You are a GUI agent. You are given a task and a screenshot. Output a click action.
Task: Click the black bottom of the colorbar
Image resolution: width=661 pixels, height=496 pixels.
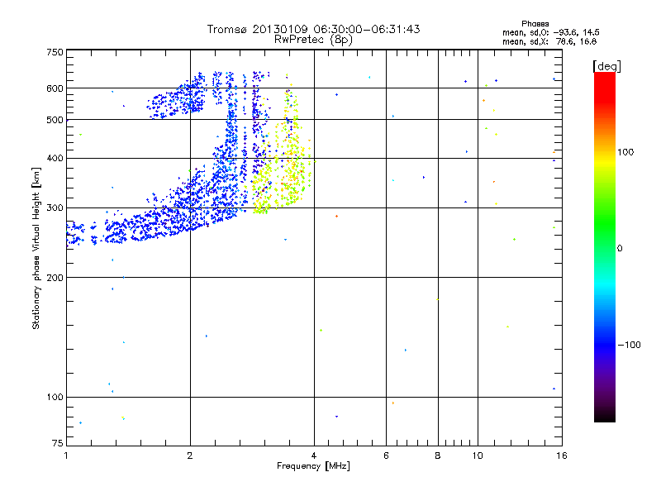point(605,416)
